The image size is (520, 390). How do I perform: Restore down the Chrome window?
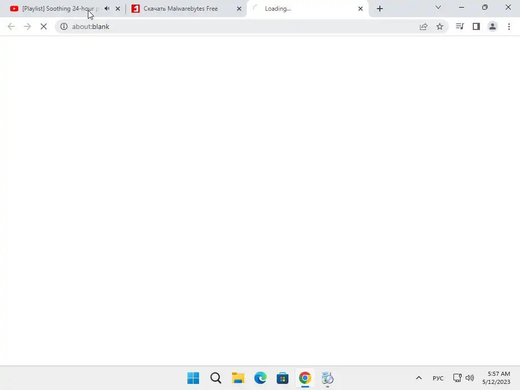[485, 7]
